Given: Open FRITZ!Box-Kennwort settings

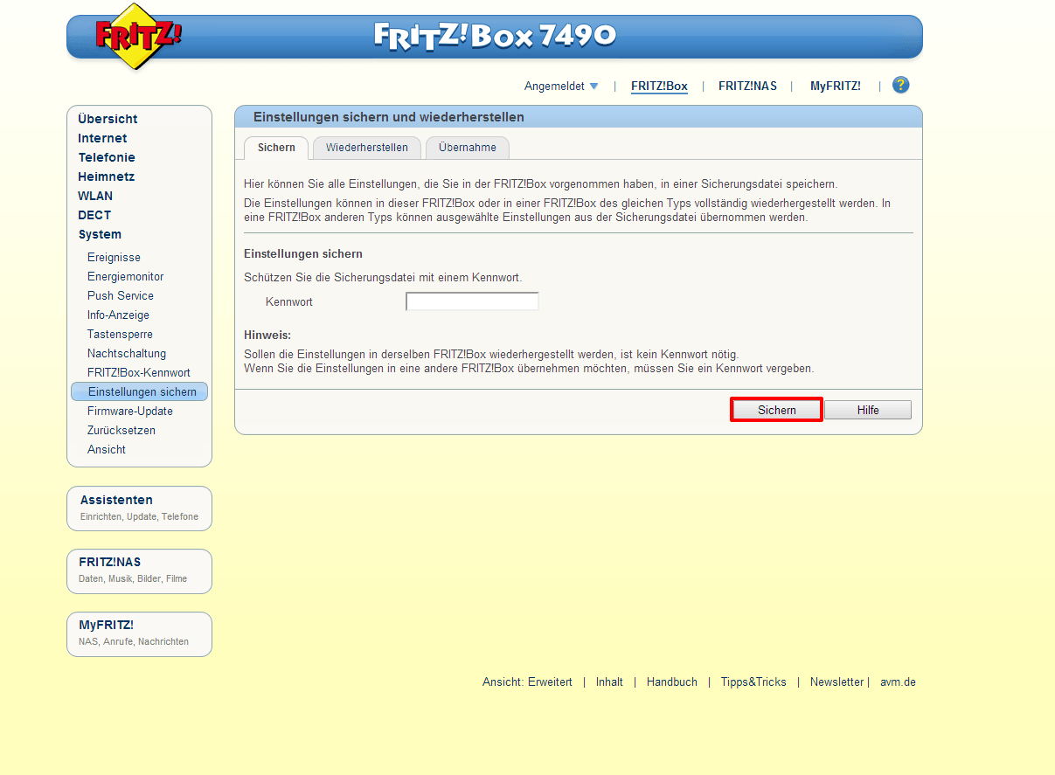Looking at the screenshot, I should 139,372.
